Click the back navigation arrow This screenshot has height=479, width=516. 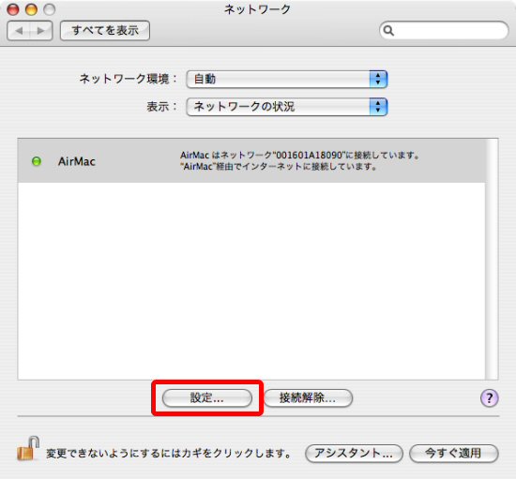(x=19, y=31)
